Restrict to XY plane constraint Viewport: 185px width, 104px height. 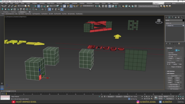[59, 9]
